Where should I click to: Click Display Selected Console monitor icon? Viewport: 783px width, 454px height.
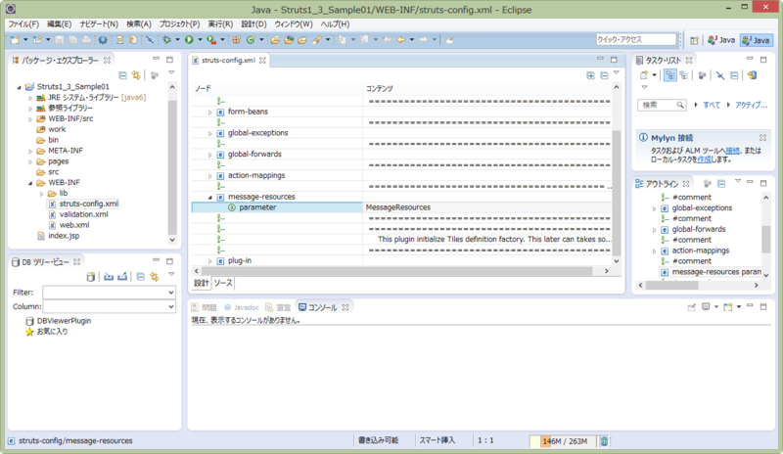pyautogui.click(x=706, y=307)
